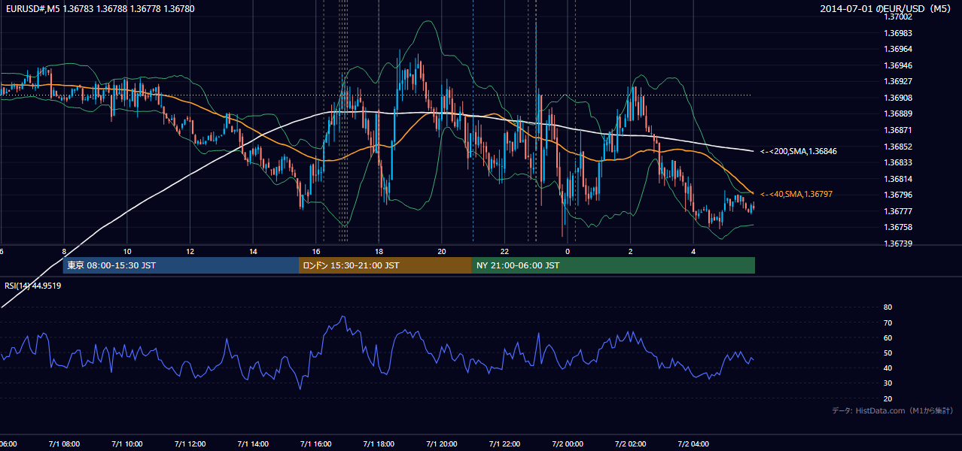The width and height of the screenshot is (962, 451).
Task: Click the 7/1 10:00 bottom time label
Action: click(x=127, y=444)
